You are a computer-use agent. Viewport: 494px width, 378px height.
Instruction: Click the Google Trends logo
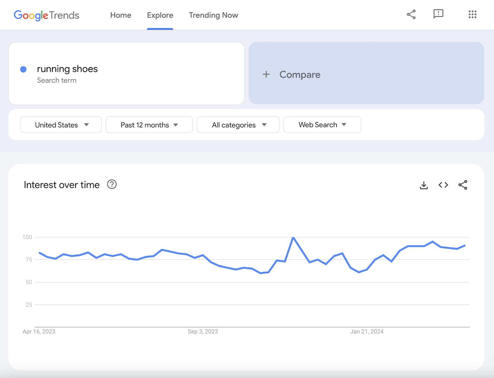[47, 15]
